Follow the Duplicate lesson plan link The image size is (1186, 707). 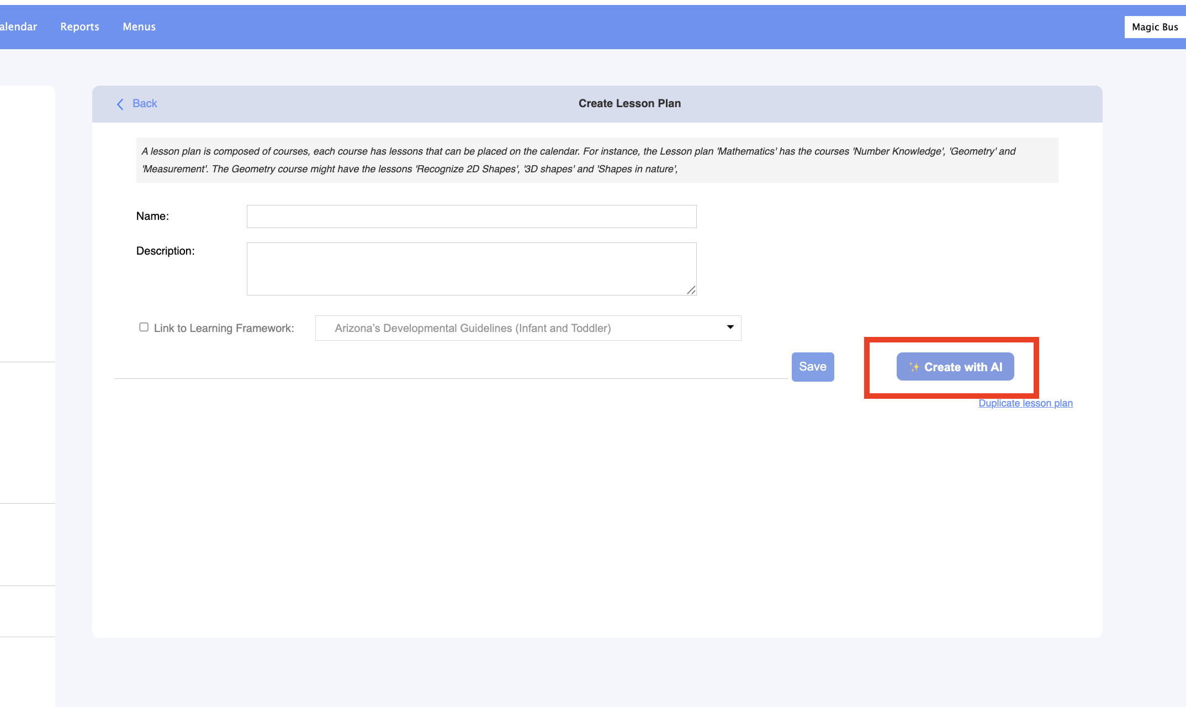tap(1025, 403)
